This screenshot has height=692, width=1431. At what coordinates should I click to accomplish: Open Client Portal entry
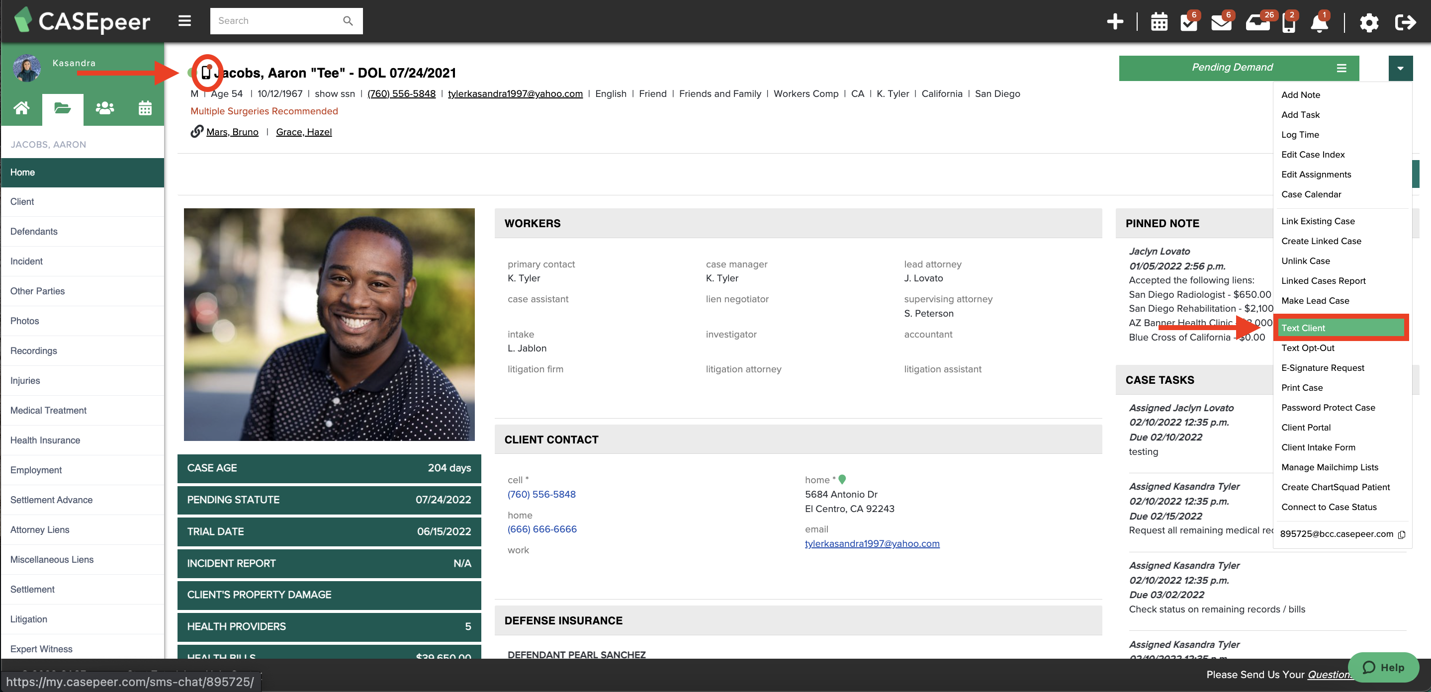tap(1306, 428)
